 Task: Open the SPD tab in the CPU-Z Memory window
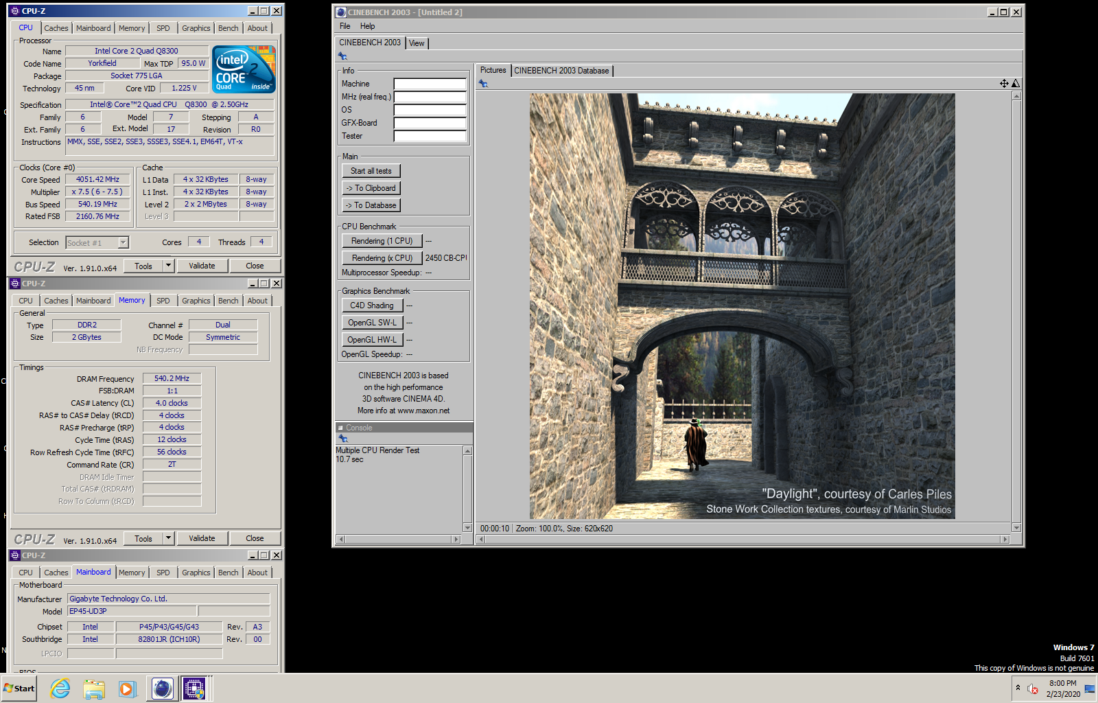click(x=163, y=301)
